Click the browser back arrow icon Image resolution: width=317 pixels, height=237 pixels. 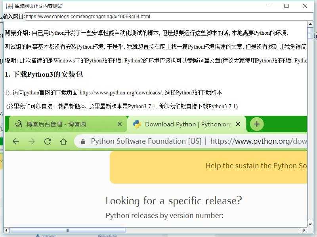[16, 141]
